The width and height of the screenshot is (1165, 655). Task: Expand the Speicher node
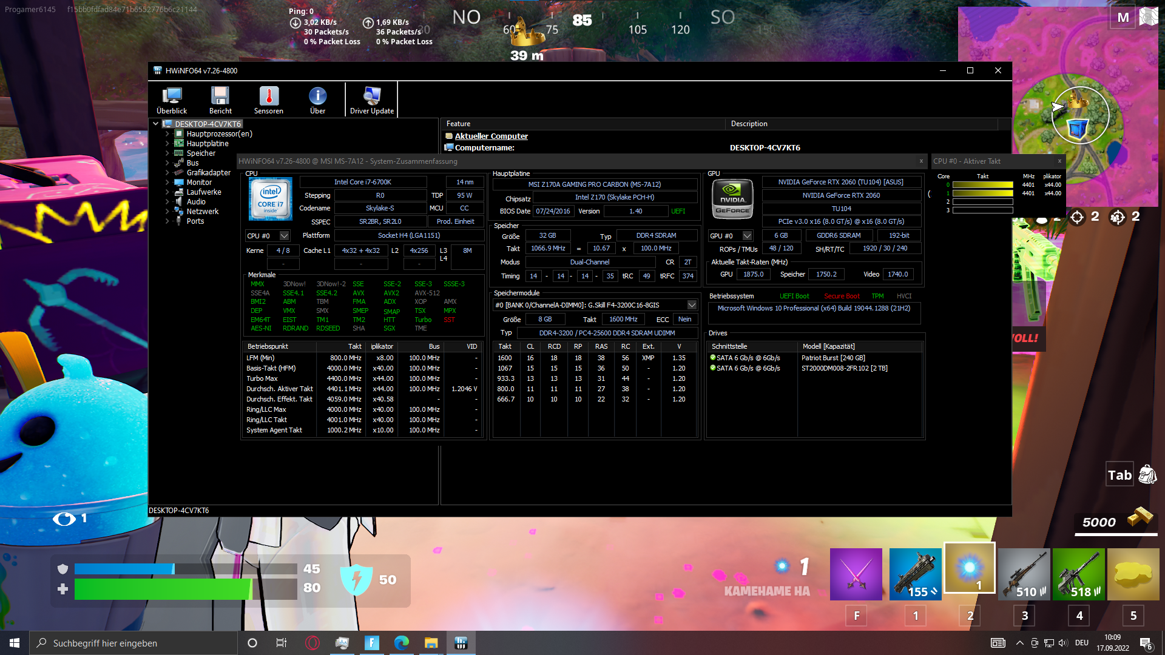click(167, 153)
